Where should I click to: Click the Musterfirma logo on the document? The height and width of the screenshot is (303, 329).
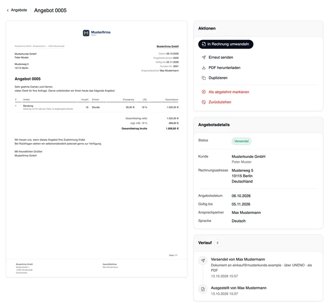[97, 33]
